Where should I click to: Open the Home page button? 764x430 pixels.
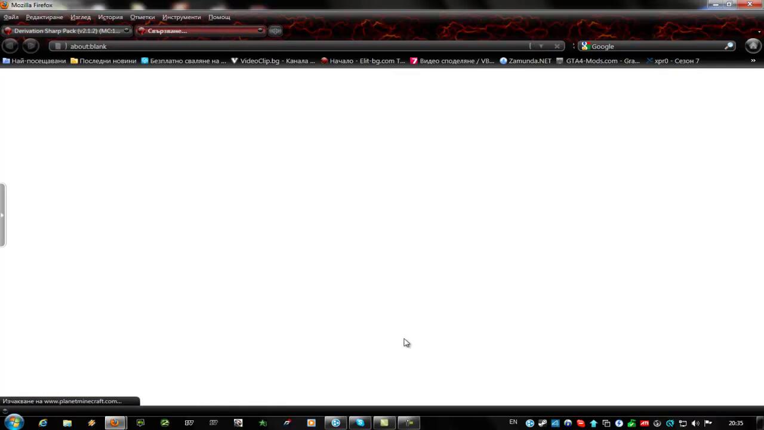click(753, 46)
